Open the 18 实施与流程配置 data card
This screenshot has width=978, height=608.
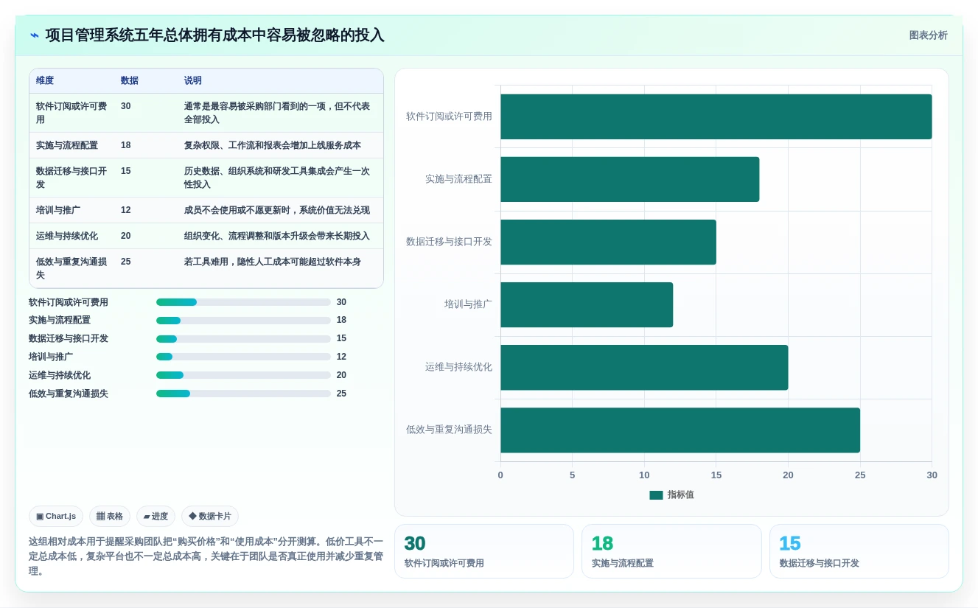point(671,551)
